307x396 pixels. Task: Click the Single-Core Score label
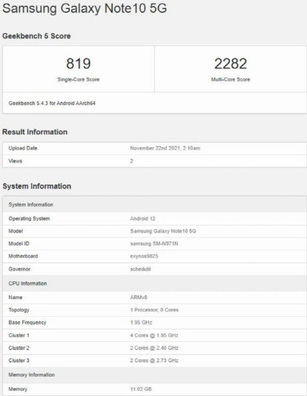pyautogui.click(x=78, y=79)
